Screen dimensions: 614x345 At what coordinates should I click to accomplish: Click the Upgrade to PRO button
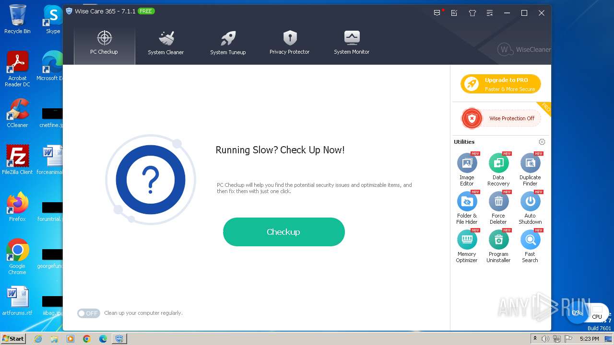coord(501,84)
